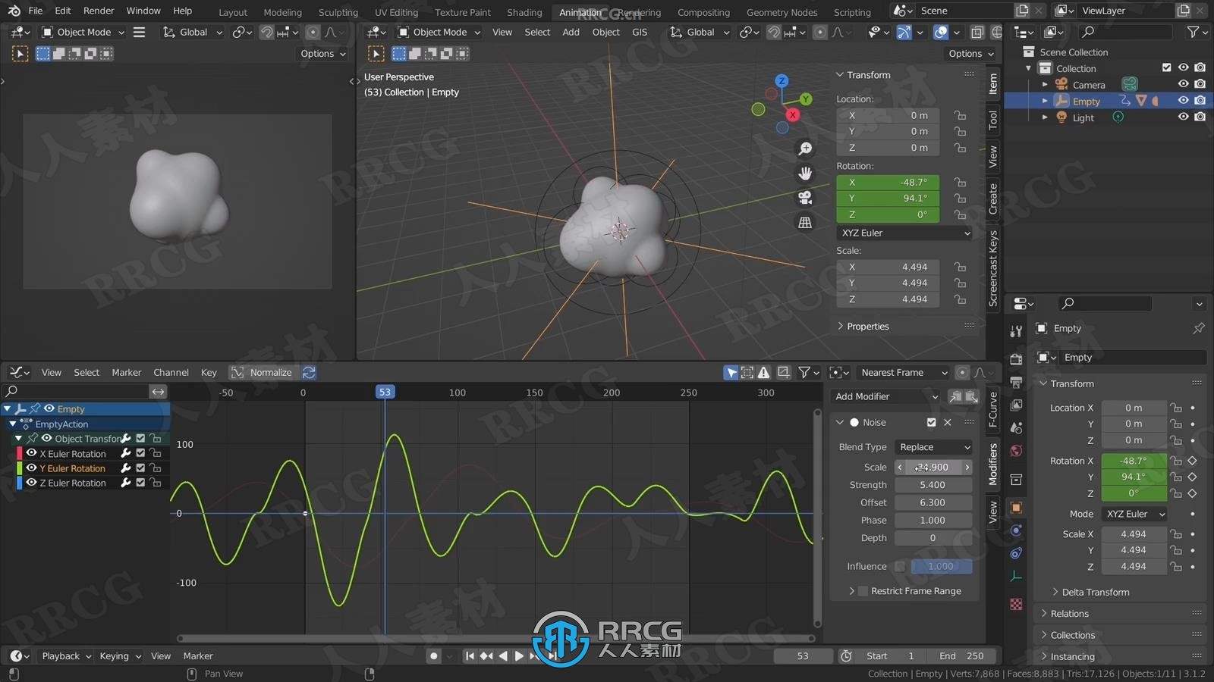
Task: Open the Texture properties checker tab icon
Action: pos(1016,604)
